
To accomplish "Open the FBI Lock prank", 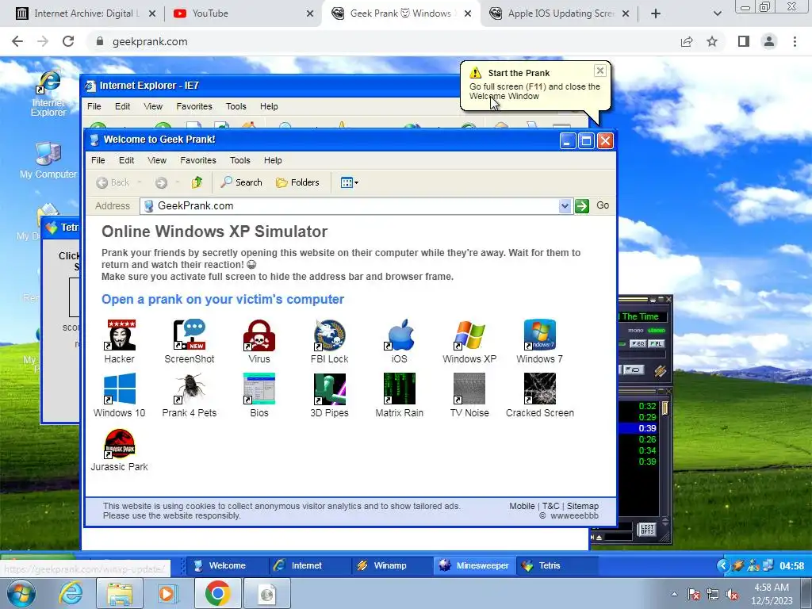I will coord(329,341).
